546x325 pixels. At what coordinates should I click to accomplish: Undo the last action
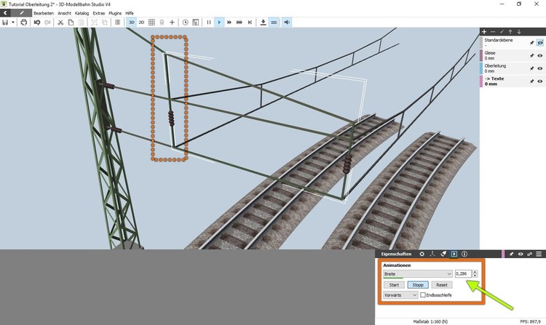[37, 23]
